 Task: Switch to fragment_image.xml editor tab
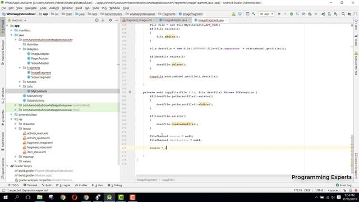(x=139, y=20)
